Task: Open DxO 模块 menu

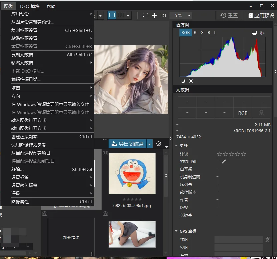Action: pos(30,6)
